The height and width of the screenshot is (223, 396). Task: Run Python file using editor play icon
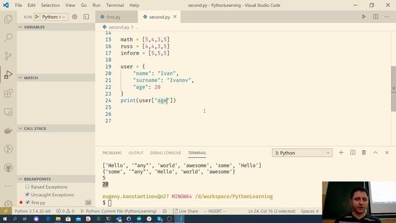pos(364,17)
